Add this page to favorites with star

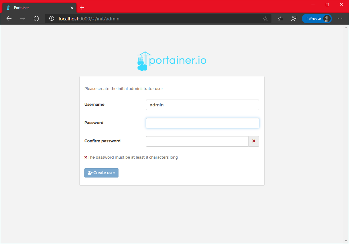click(x=265, y=19)
